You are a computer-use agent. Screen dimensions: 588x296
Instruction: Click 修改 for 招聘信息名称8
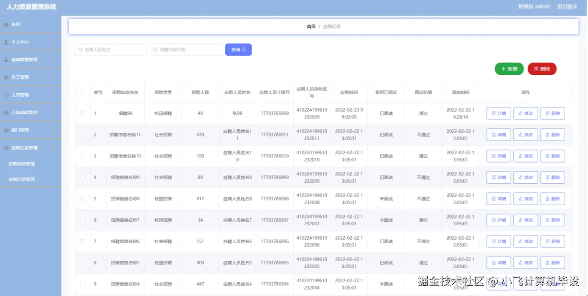pos(526,199)
